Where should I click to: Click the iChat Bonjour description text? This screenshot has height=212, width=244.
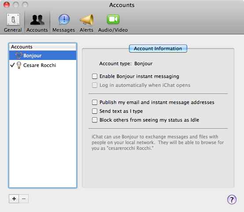click(x=158, y=142)
